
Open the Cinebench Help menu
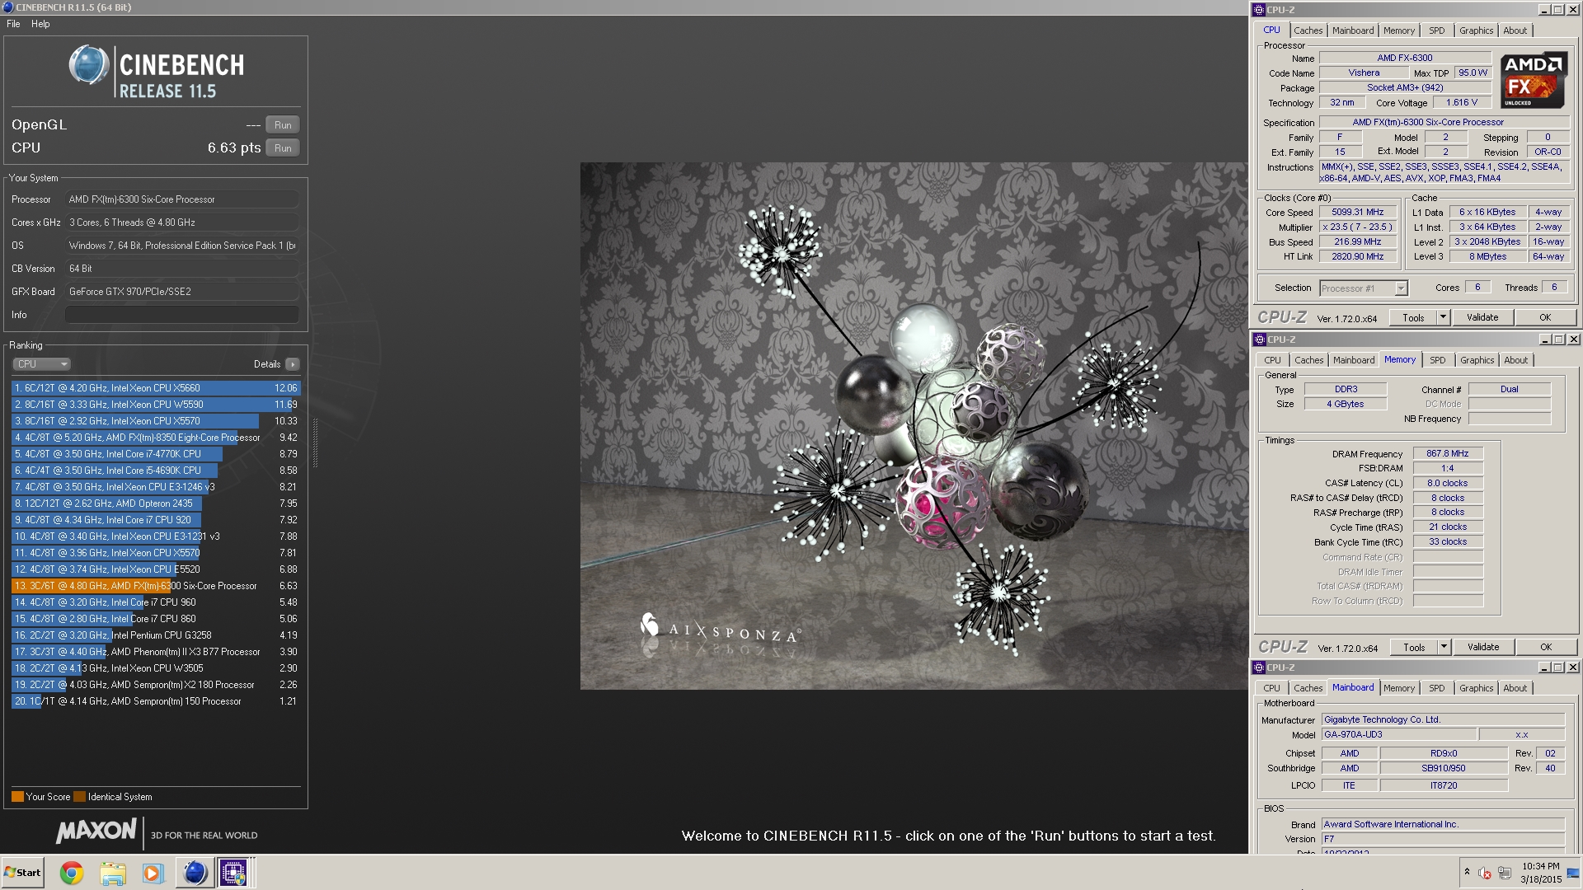pos(40,24)
